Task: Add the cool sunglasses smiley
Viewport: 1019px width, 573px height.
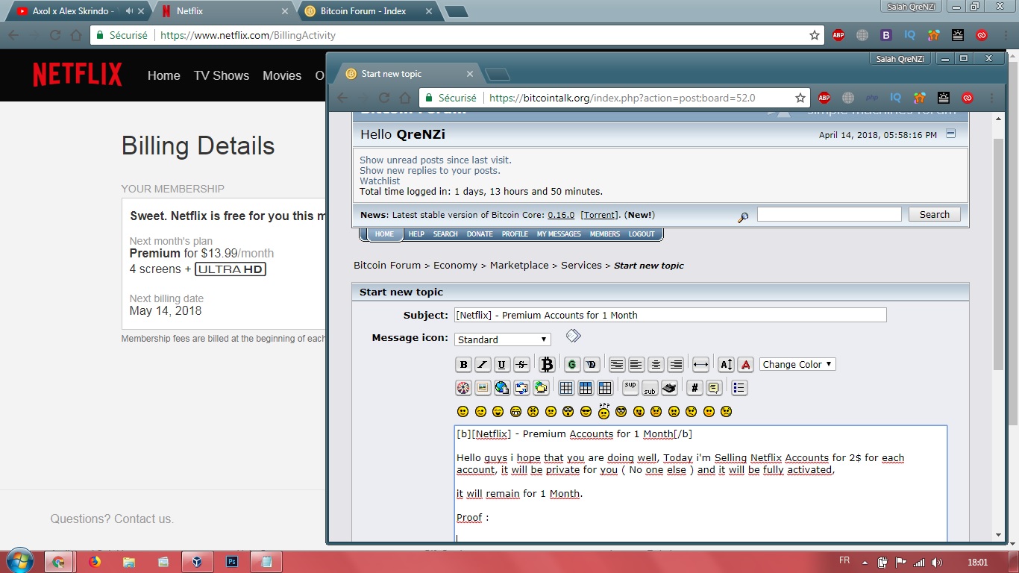Action: pos(586,412)
